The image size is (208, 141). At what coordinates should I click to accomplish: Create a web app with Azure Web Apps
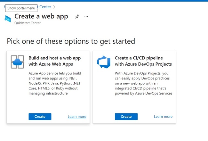[x=40, y=117]
